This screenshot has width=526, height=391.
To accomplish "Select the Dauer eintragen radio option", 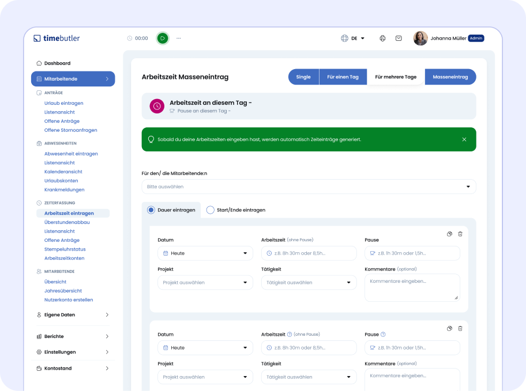I will [151, 210].
